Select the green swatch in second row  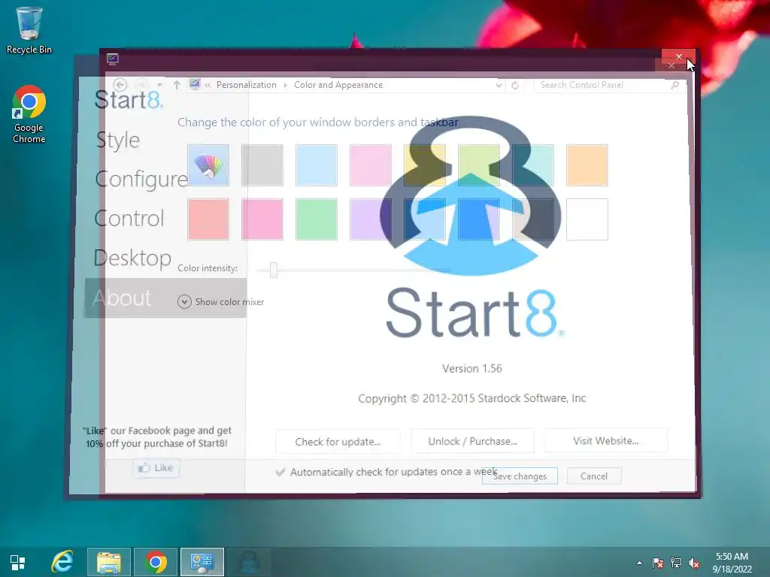(317, 219)
